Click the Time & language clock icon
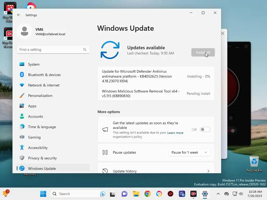 [x=22, y=127]
